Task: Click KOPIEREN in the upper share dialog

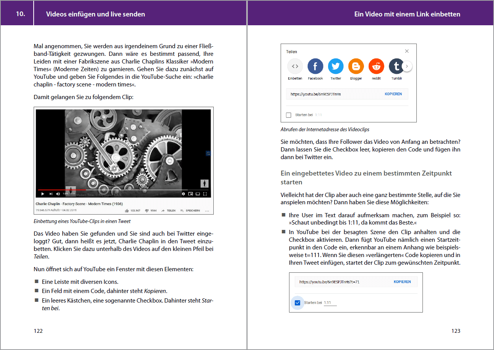Action: pyautogui.click(x=393, y=94)
